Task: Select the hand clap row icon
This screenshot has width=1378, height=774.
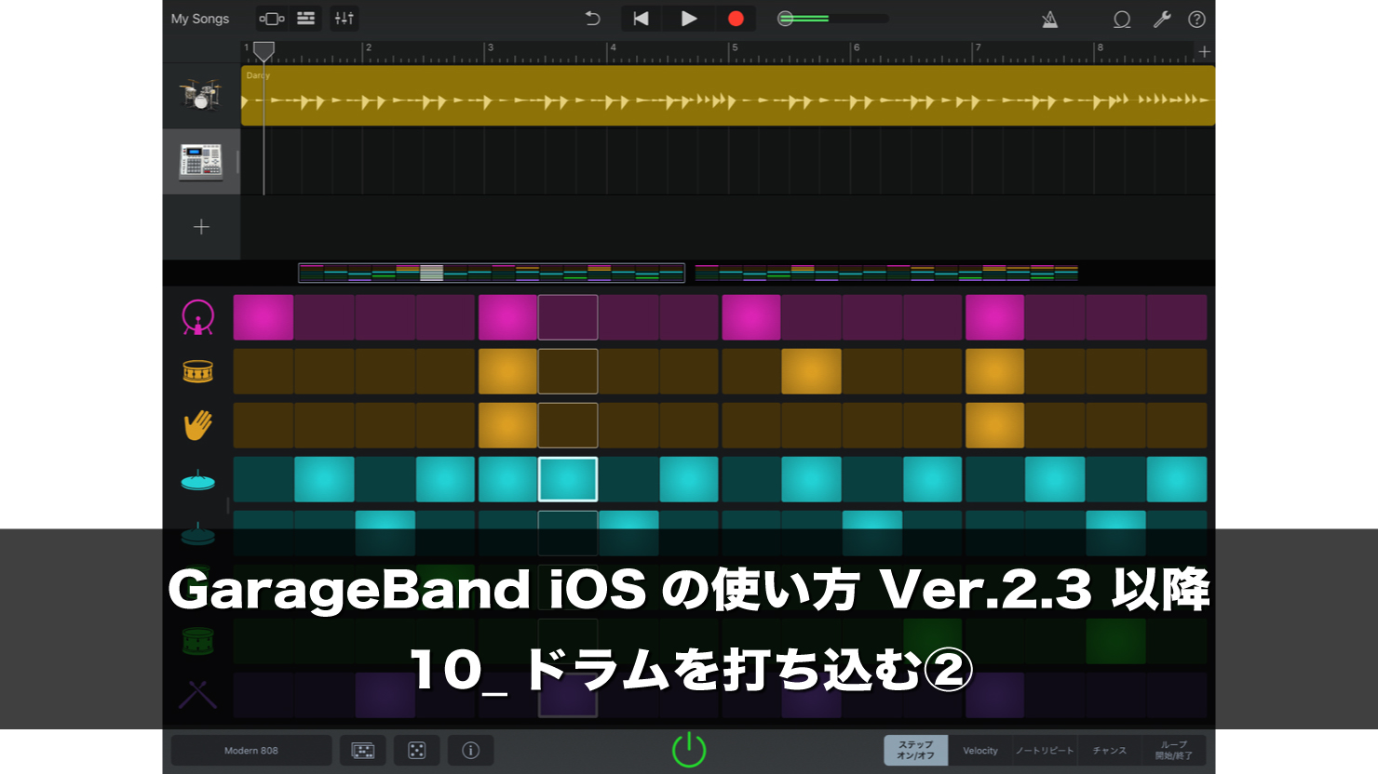Action: [x=198, y=425]
